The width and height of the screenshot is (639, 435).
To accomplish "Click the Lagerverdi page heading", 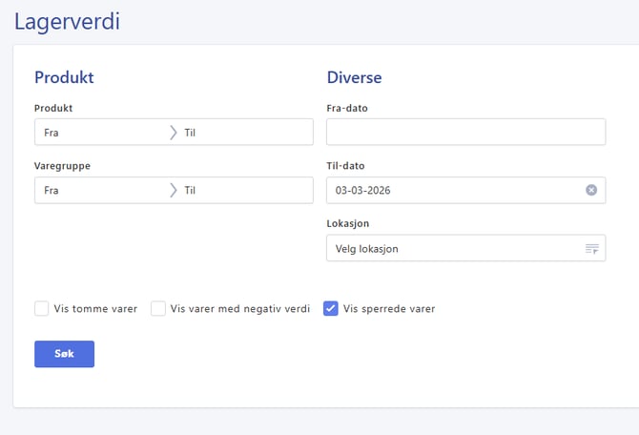I will 67,21.
